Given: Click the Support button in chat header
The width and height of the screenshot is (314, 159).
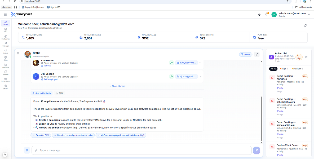Looking at the screenshot, I should (x=246, y=54).
